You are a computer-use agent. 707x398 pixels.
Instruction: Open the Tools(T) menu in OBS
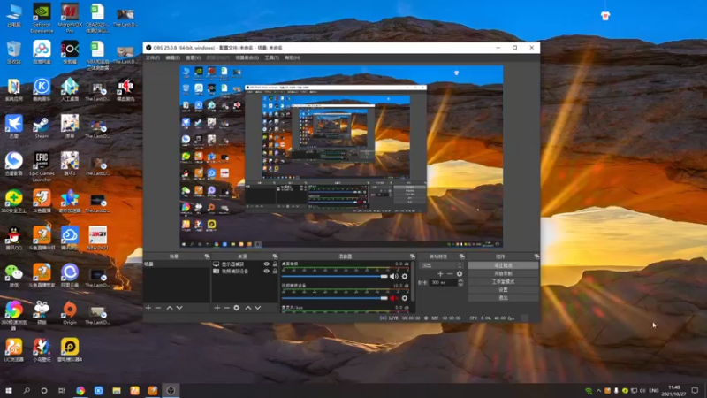[x=271, y=57]
